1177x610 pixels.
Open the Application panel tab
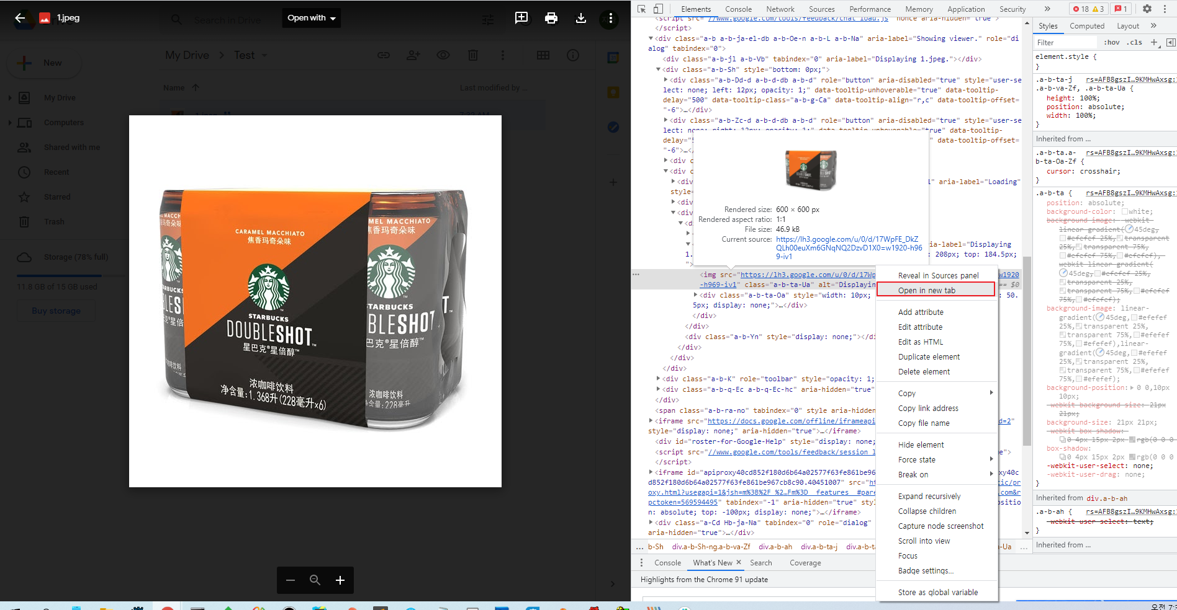[966, 9]
